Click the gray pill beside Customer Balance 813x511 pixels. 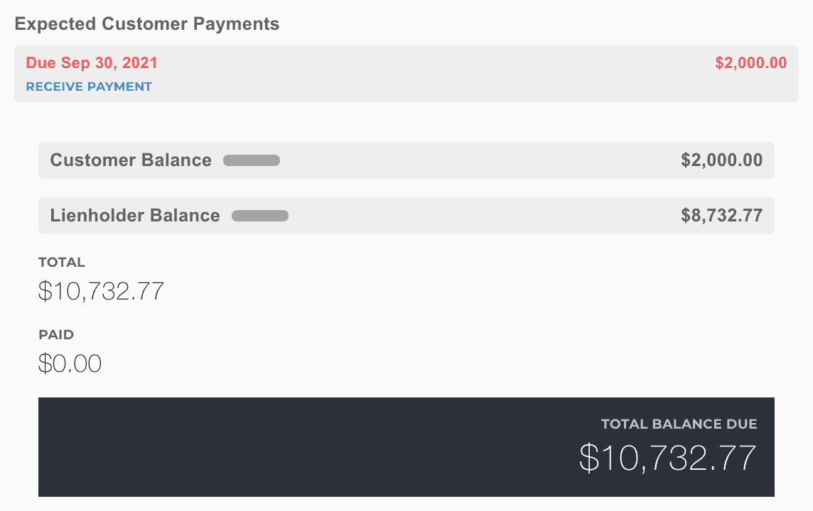tap(252, 160)
